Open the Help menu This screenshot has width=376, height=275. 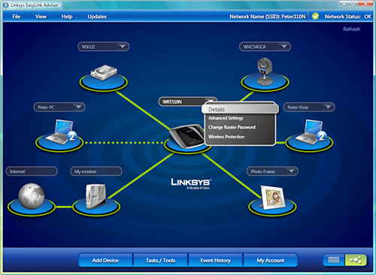click(x=67, y=17)
